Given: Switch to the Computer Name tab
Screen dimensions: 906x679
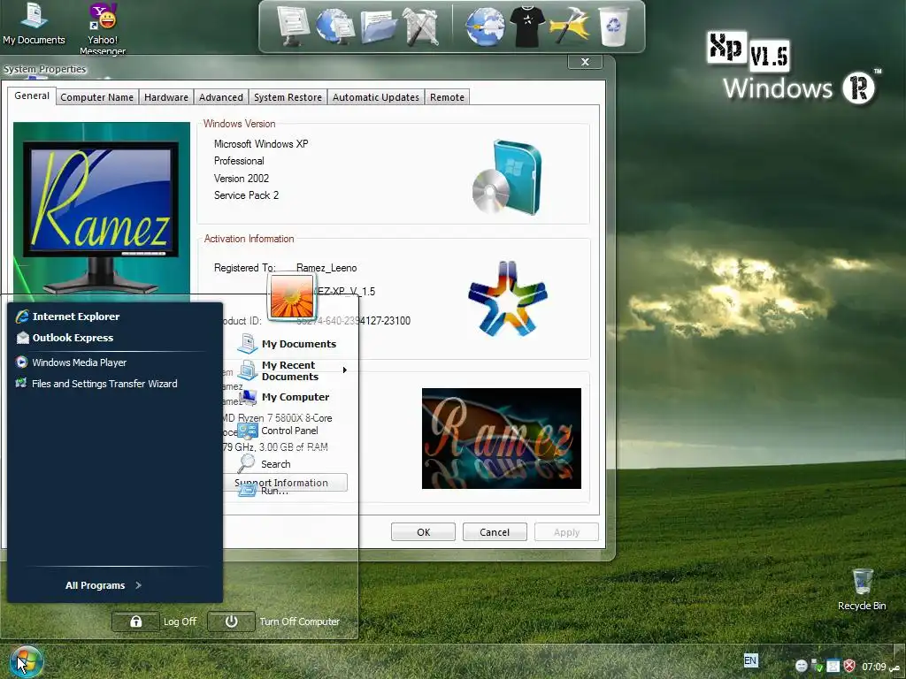Looking at the screenshot, I should (x=96, y=97).
